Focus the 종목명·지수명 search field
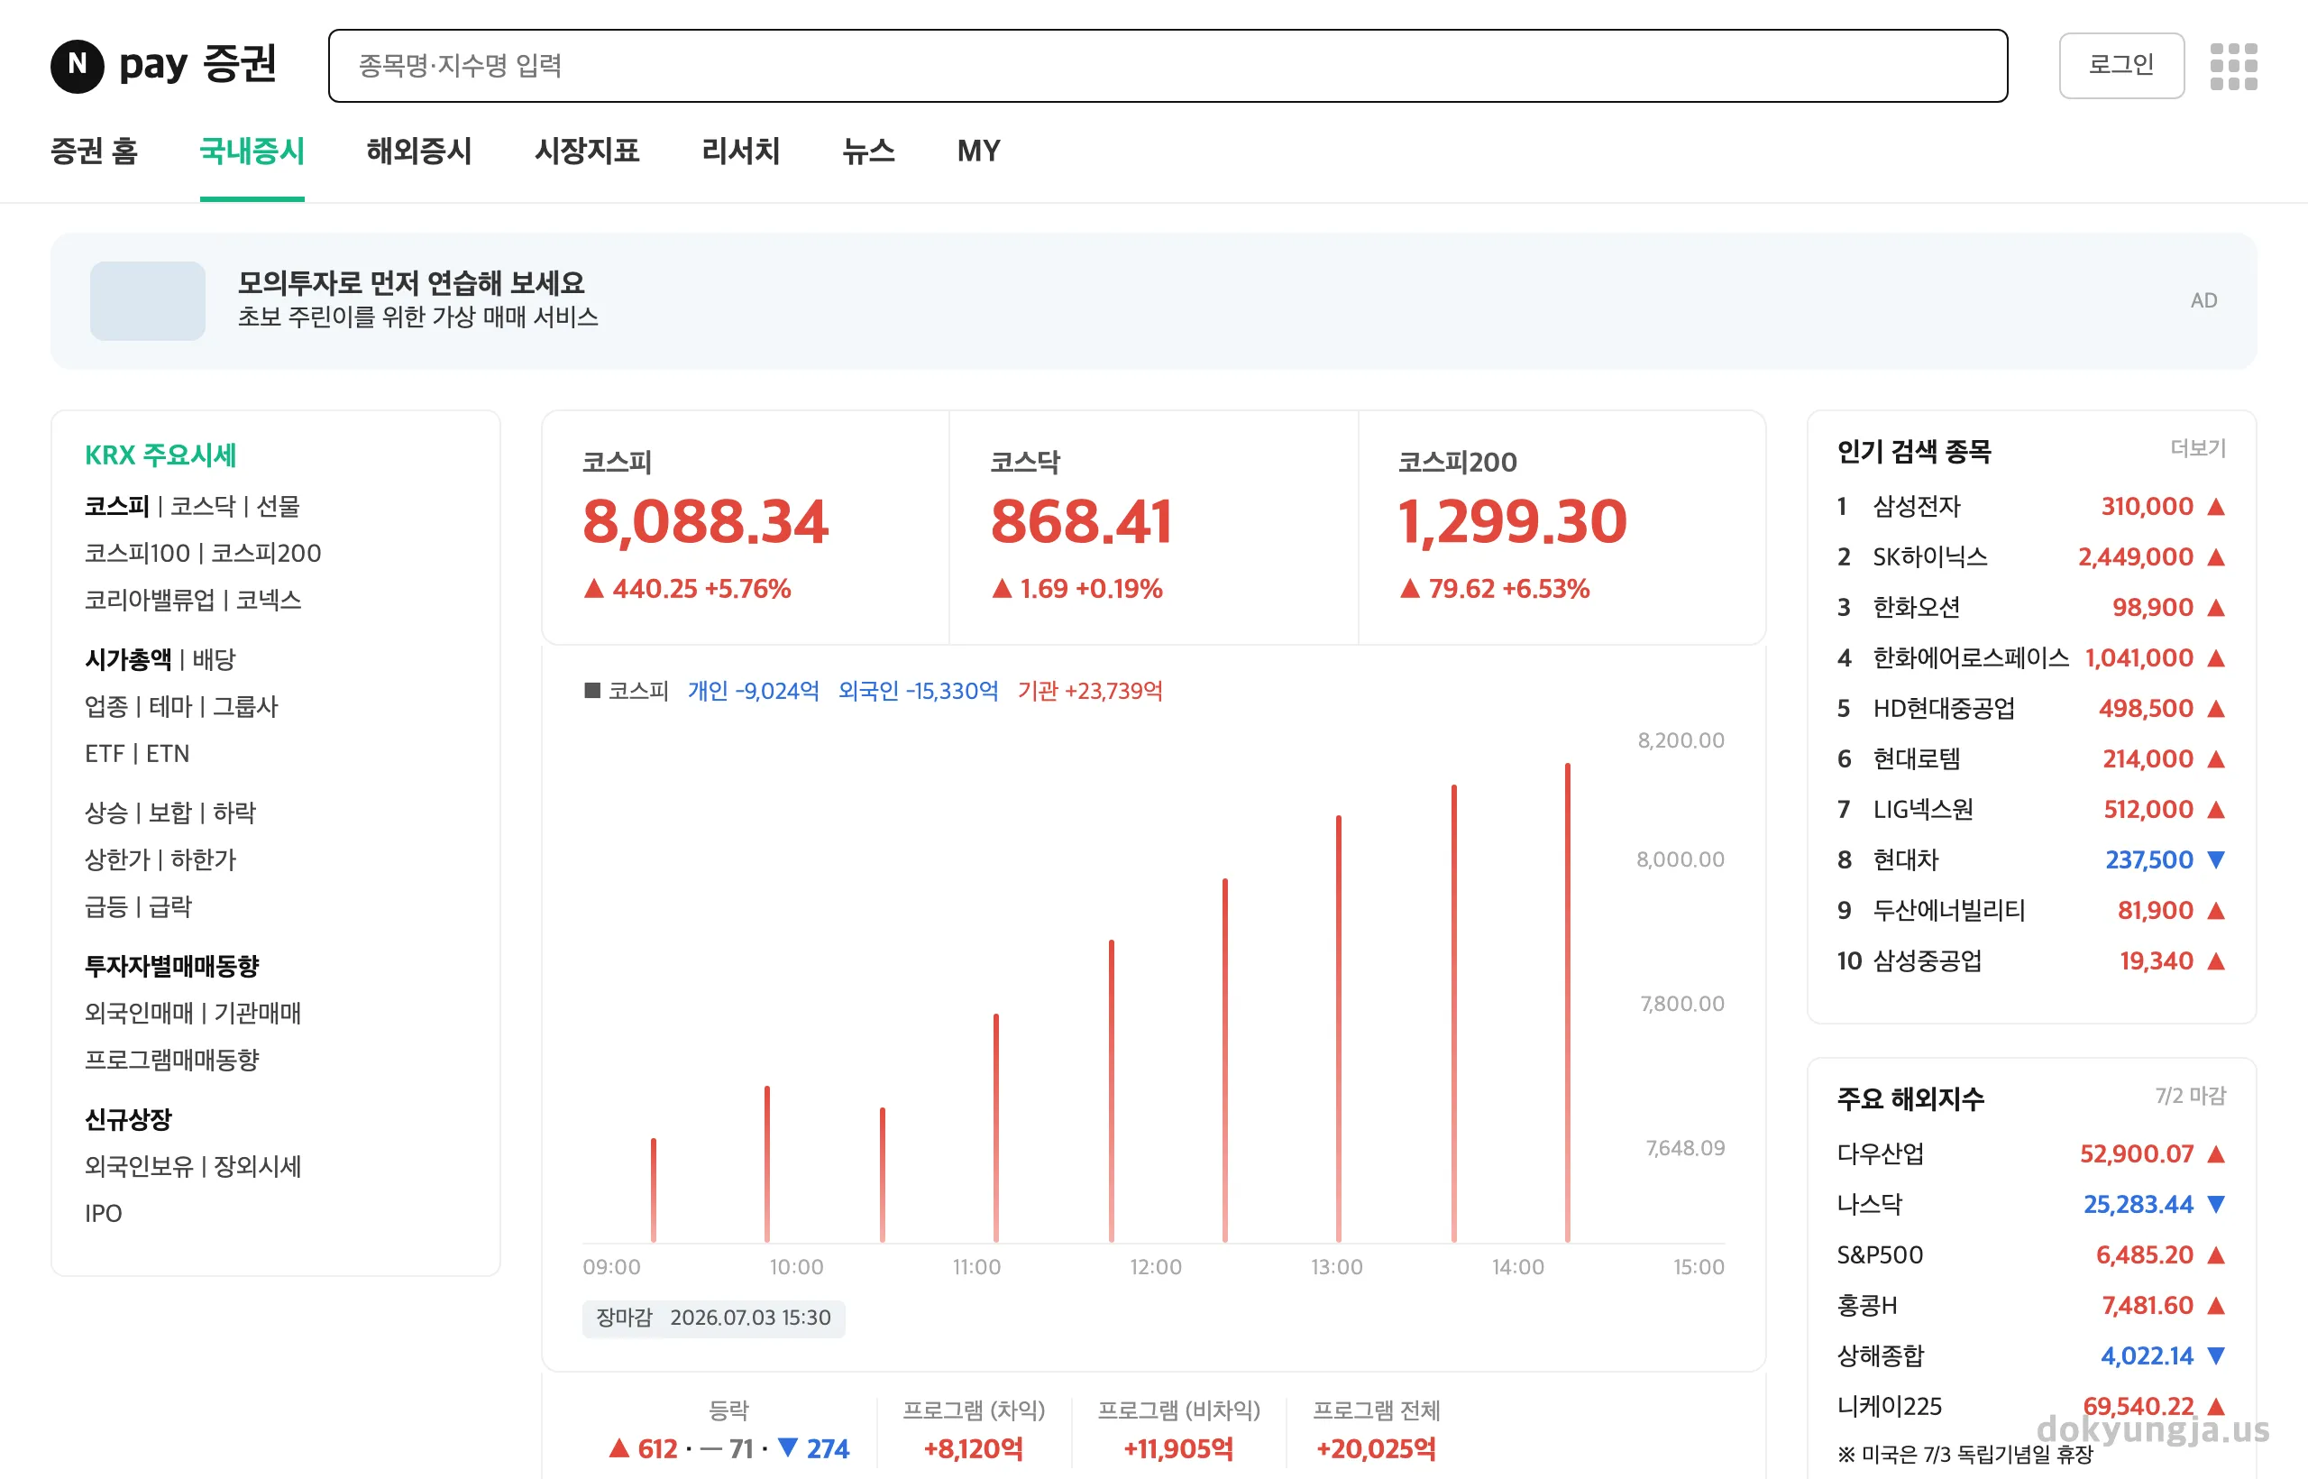The height and width of the screenshot is (1479, 2308). click(1168, 65)
